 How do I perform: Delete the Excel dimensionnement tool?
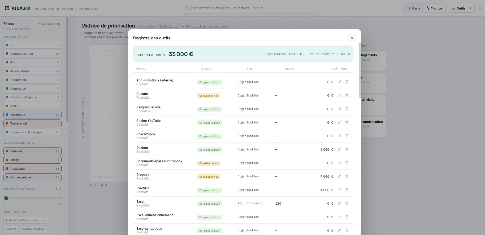[x=347, y=217]
